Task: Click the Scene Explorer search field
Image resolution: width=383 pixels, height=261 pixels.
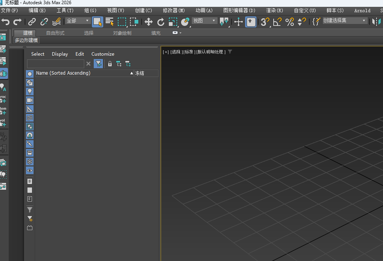Action: [x=56, y=64]
